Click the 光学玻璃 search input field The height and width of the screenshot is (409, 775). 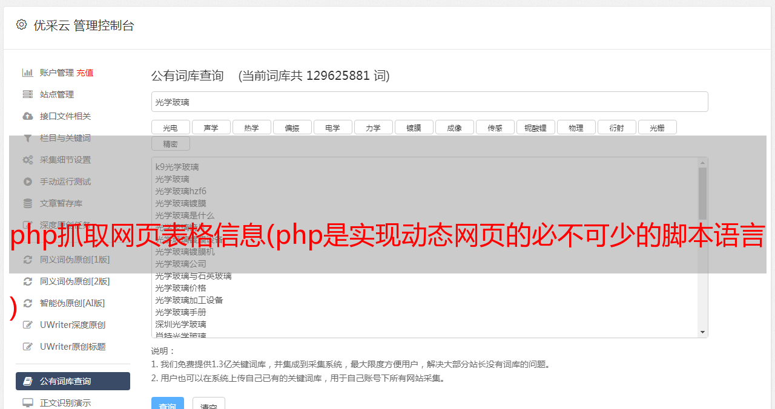pyautogui.click(x=429, y=102)
